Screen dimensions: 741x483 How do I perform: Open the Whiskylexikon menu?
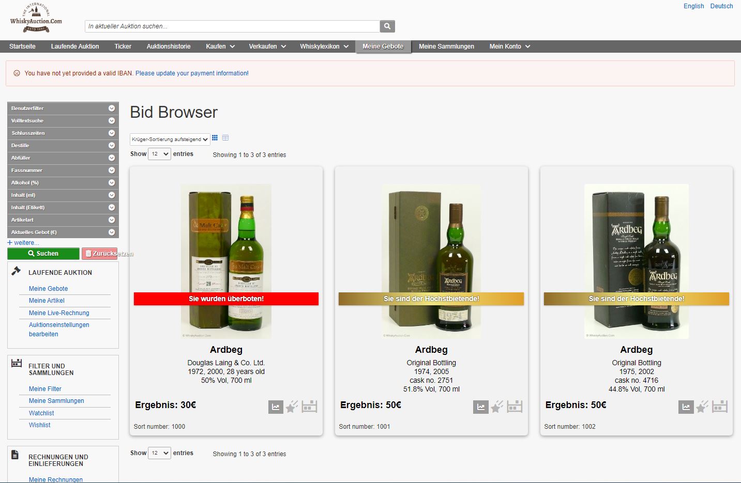pos(324,46)
